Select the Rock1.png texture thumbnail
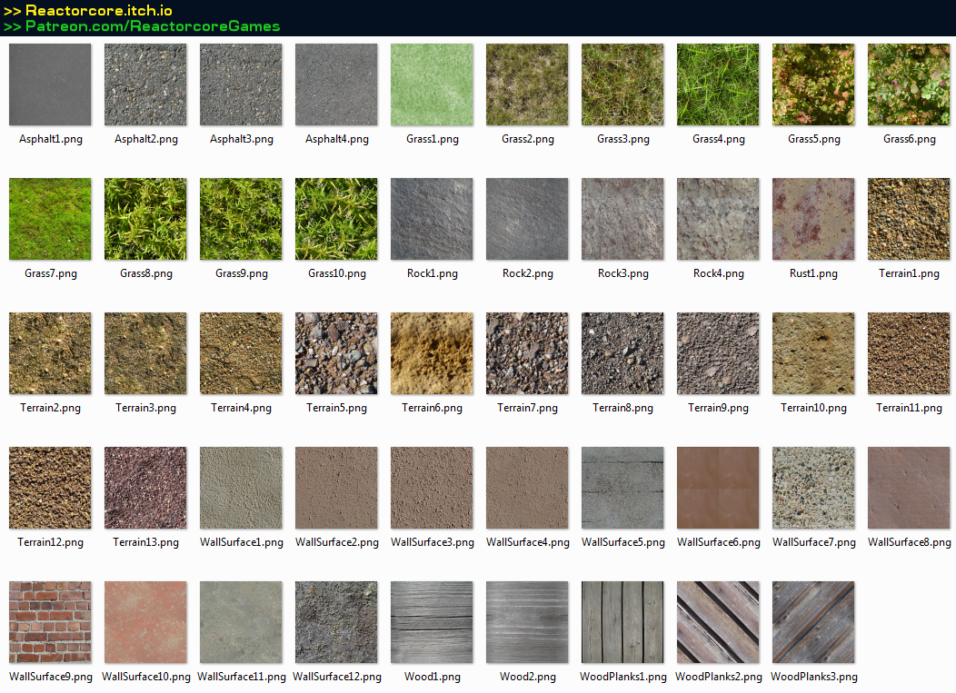 [432, 219]
